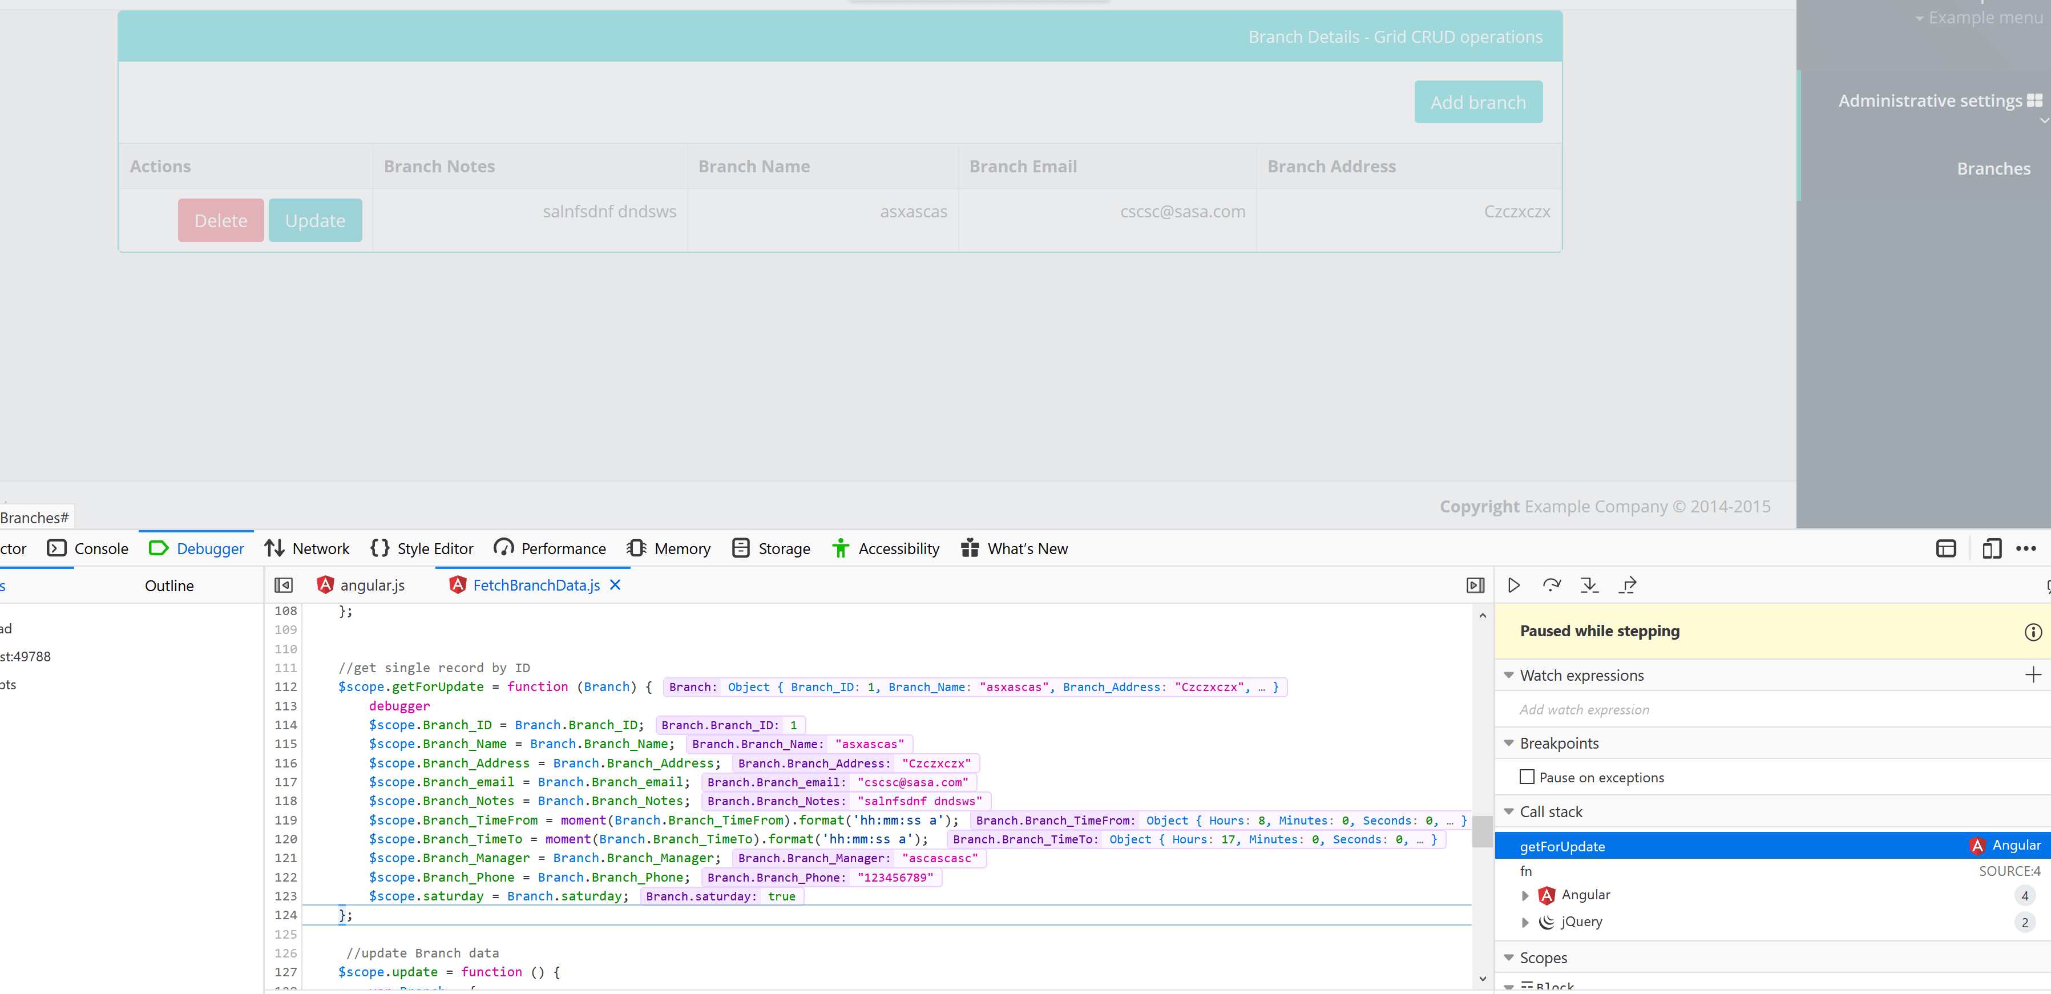Screen dimensions: 2051x994
Task: Click the Add branch button
Action: click(x=1477, y=102)
